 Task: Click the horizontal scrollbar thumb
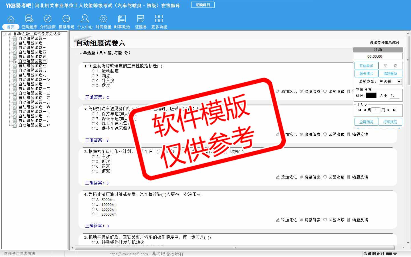tap(235, 248)
